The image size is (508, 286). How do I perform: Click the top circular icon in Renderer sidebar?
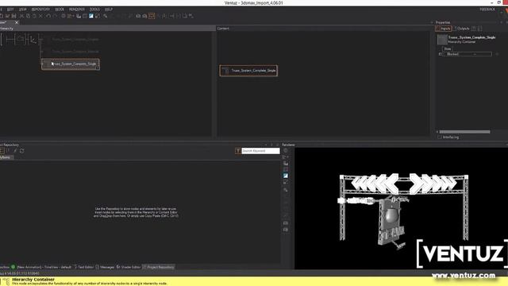click(x=286, y=150)
